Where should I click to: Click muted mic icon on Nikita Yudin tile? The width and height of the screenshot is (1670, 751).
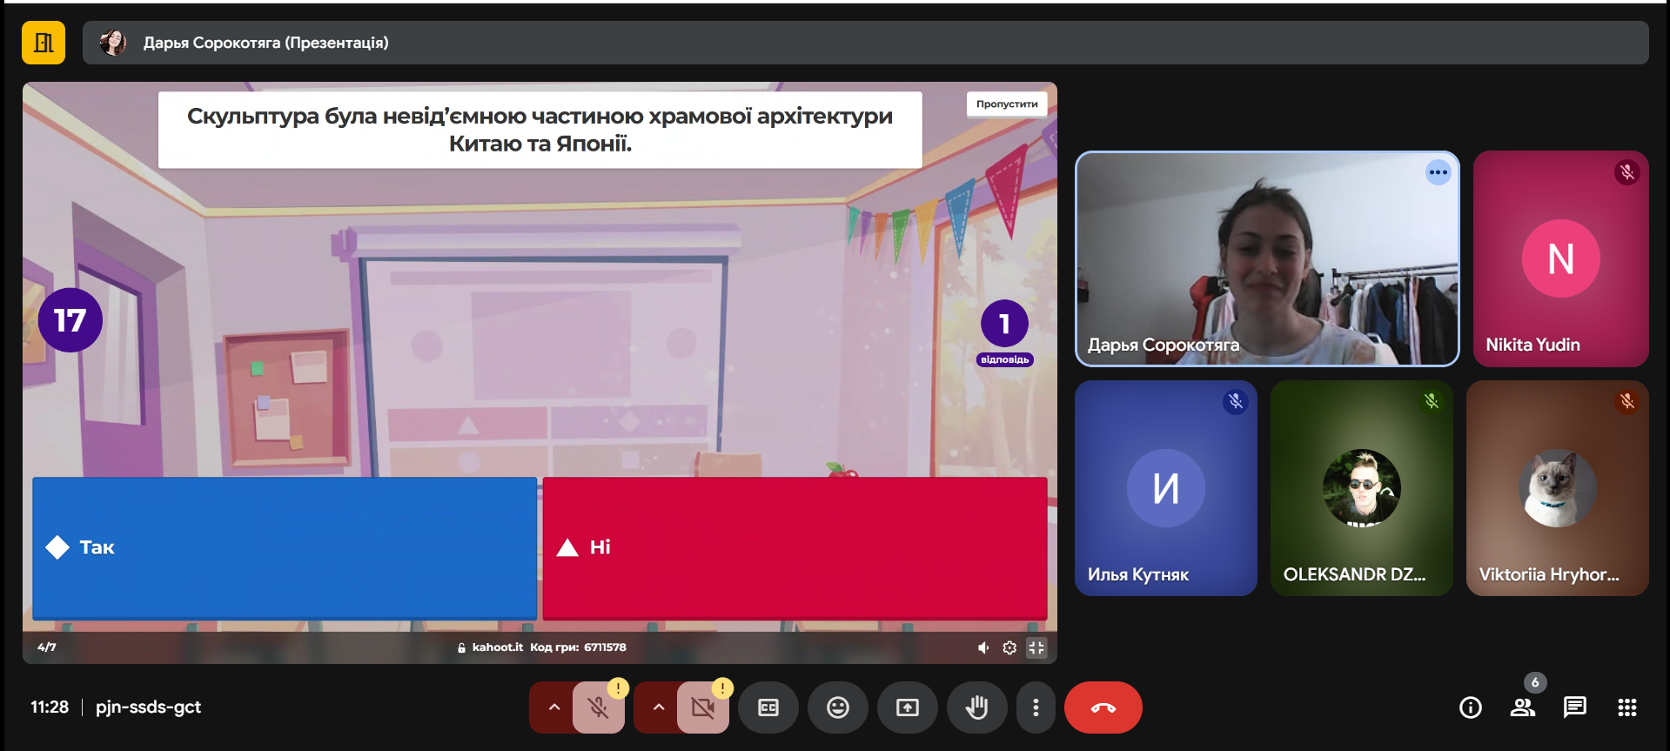(x=1626, y=172)
